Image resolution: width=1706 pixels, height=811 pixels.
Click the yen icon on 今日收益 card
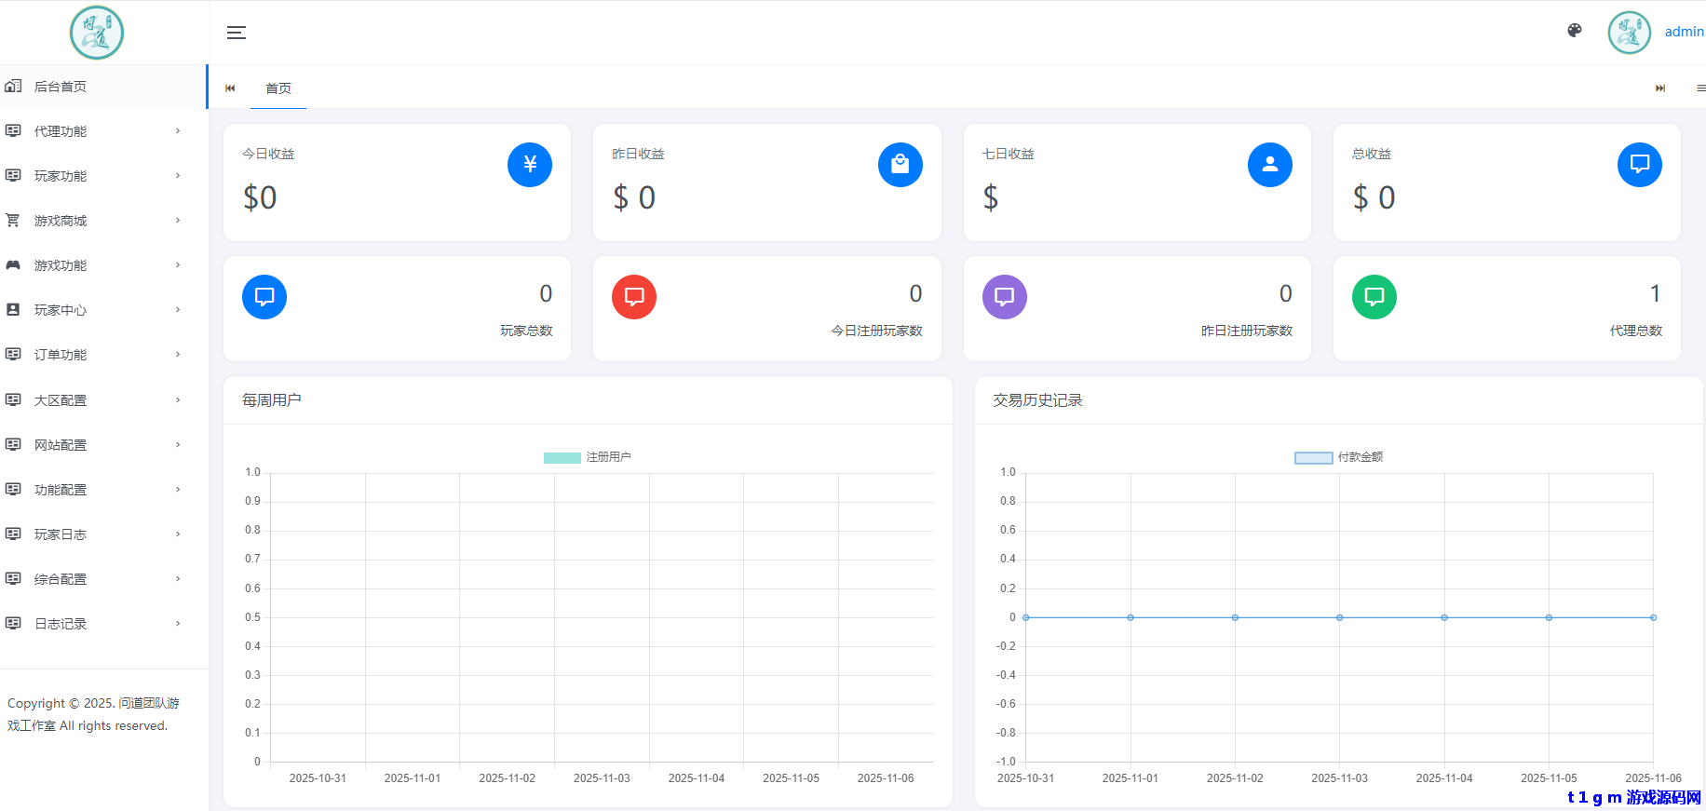click(530, 165)
